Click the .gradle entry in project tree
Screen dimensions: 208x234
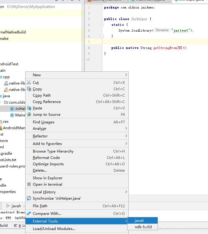click(6, 153)
